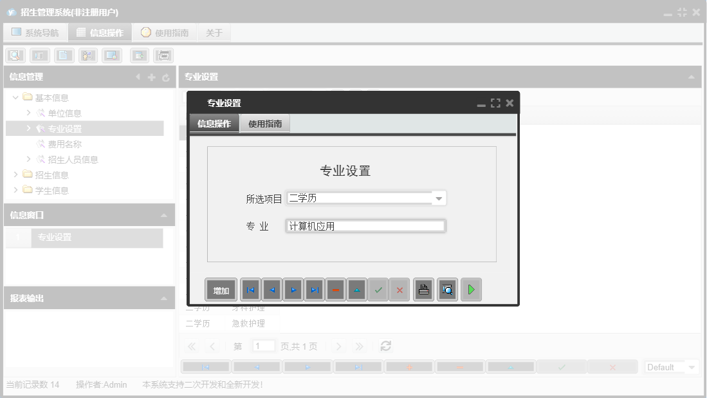
Task: Open the 系统导航 tab
Action: coord(35,32)
